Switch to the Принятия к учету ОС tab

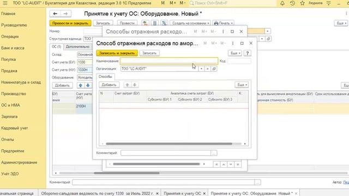tap(182, 193)
